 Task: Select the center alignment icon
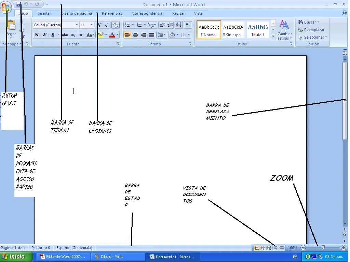135,34
